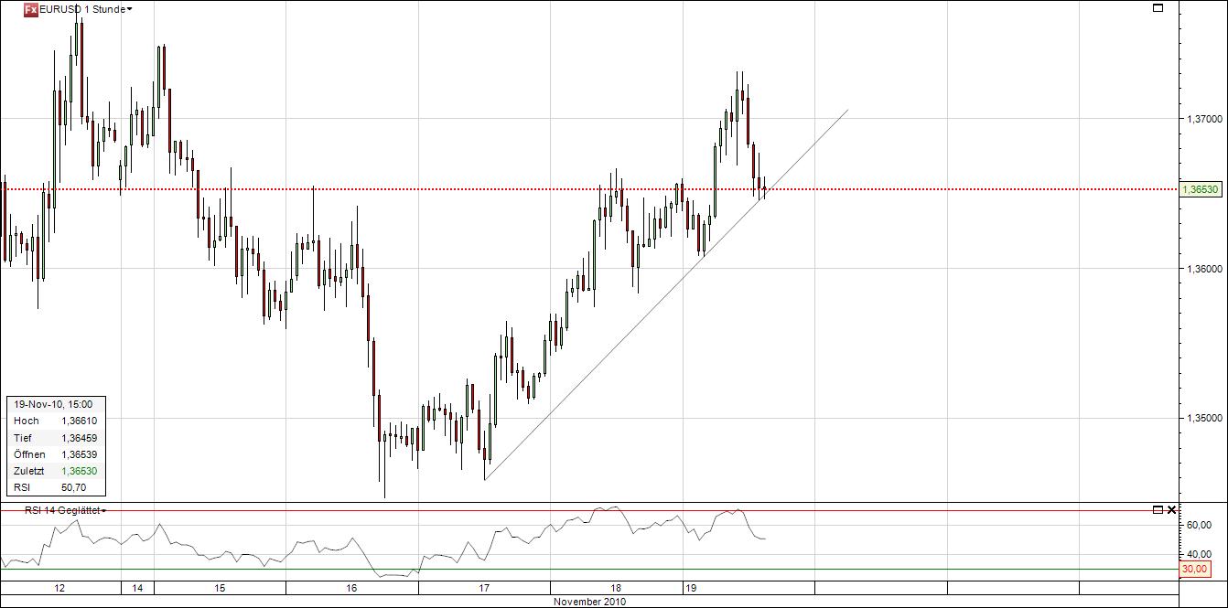Click date 12 on the time axis
The width and height of the screenshot is (1228, 608).
pos(59,588)
